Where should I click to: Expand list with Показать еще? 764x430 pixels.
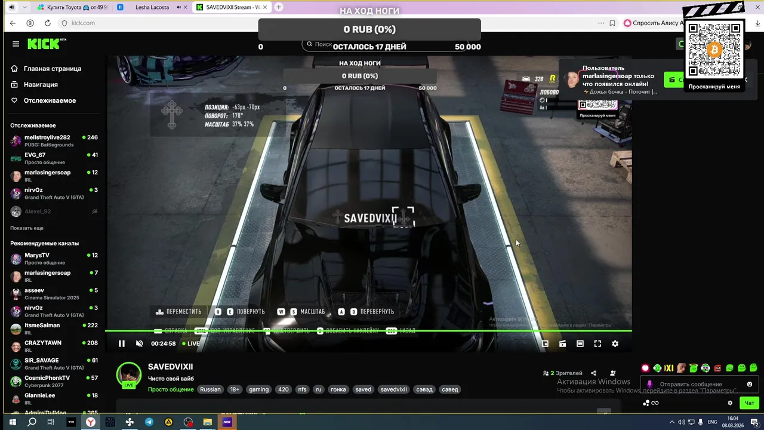click(27, 228)
